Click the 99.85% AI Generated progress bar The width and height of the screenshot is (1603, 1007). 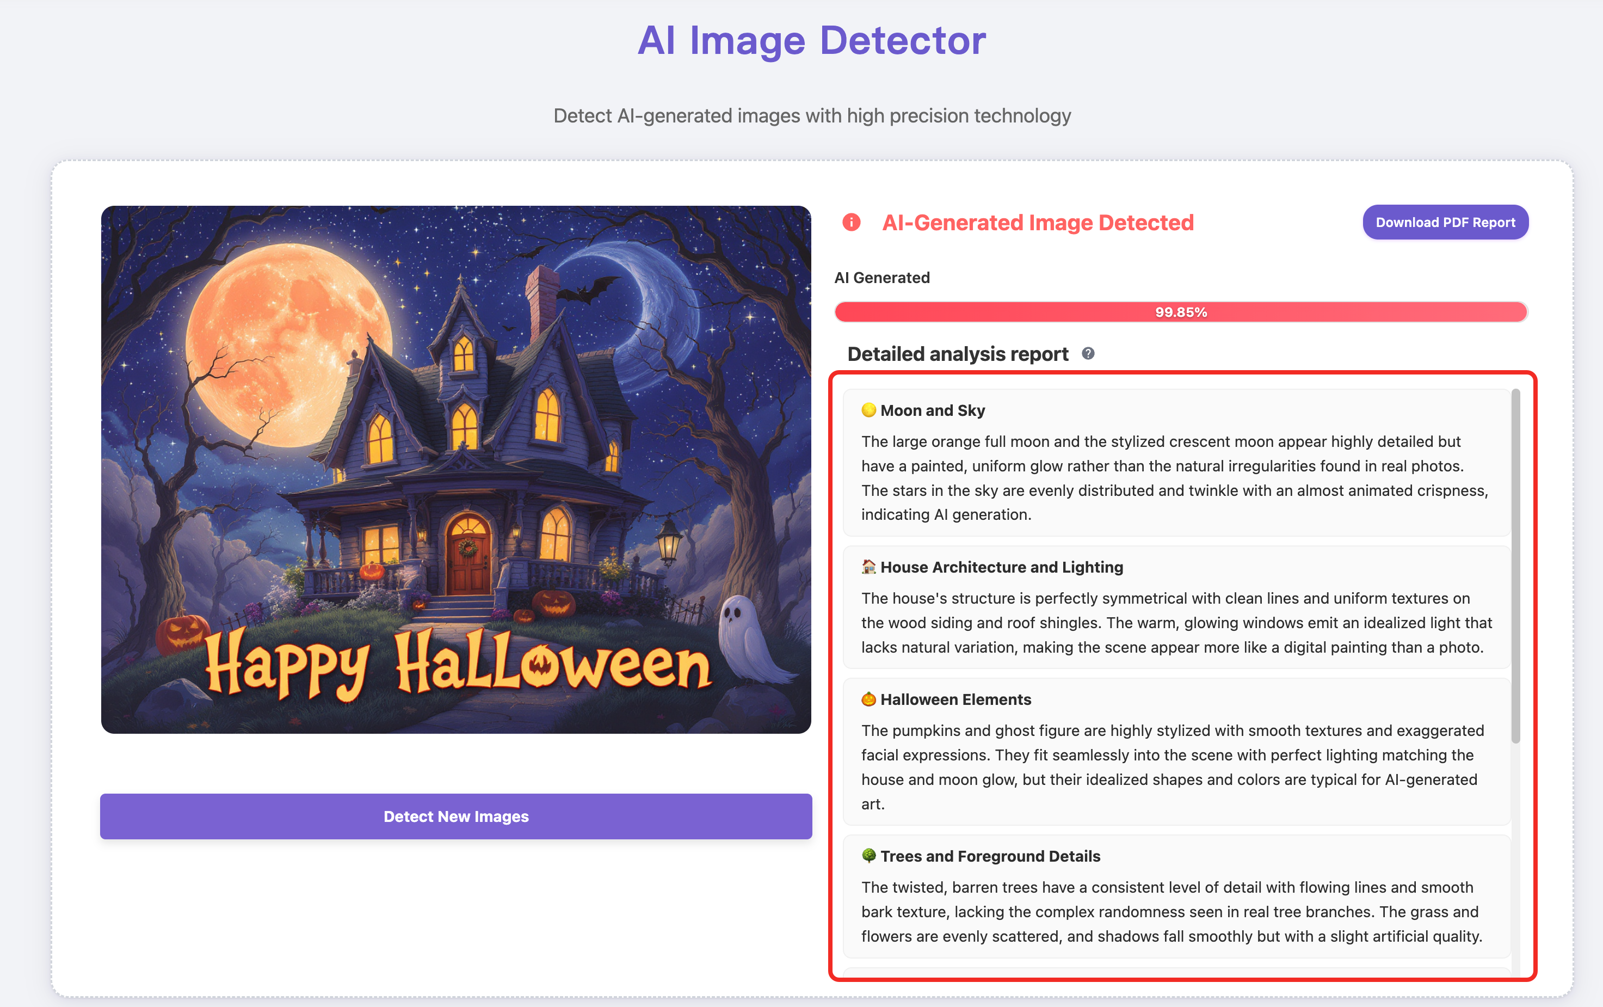click(x=1180, y=312)
